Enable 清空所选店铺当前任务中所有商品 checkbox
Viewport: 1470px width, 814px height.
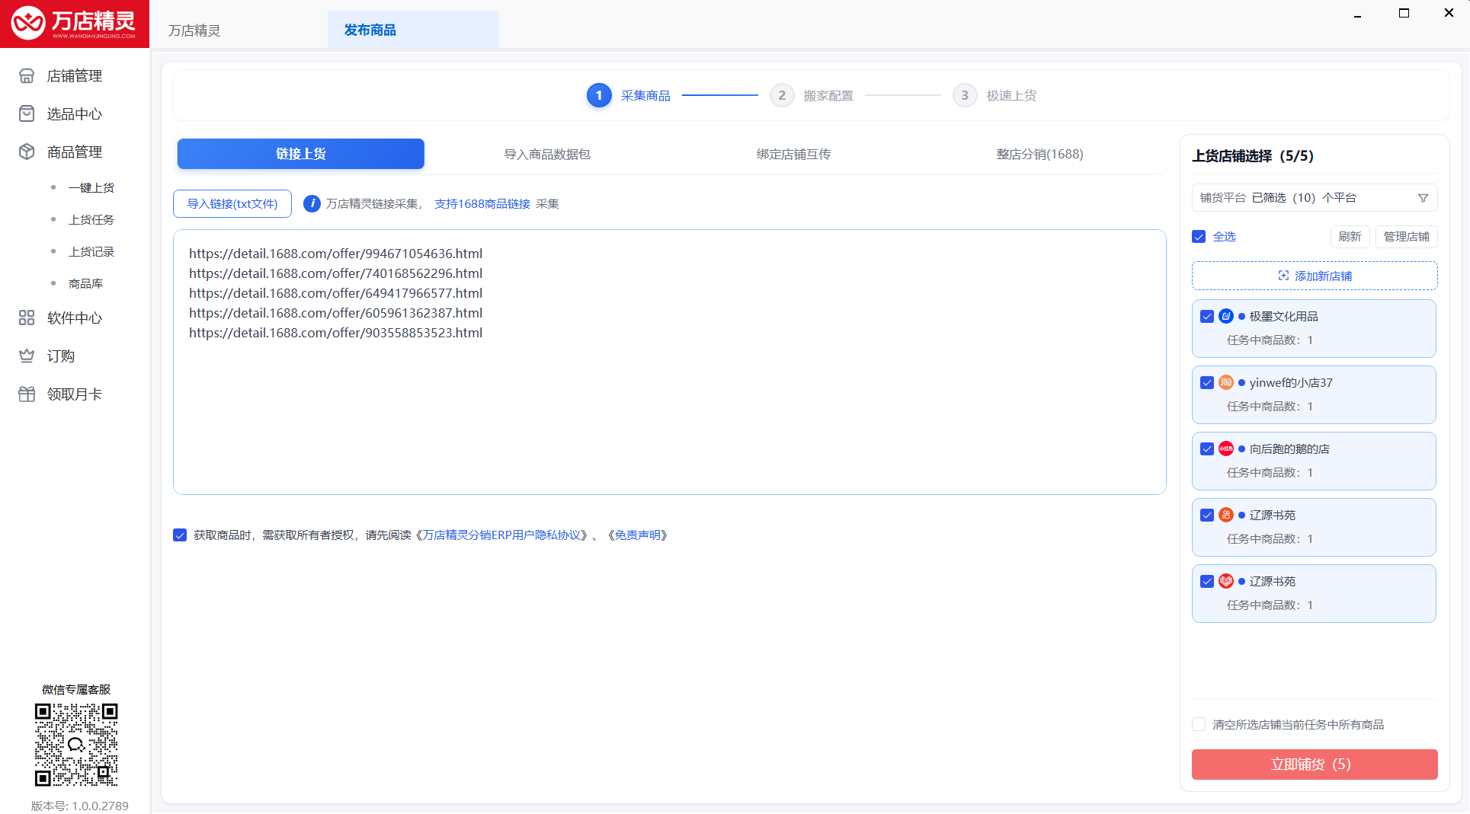click(x=1199, y=725)
